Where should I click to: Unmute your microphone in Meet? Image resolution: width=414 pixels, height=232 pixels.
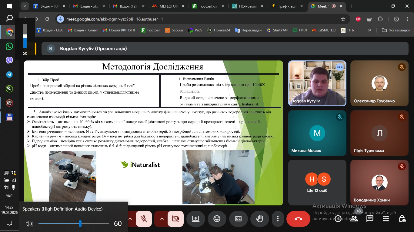[x=144, y=219]
